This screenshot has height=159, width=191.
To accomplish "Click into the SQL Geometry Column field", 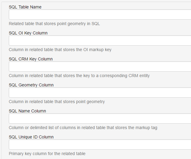I will click(x=100, y=92).
